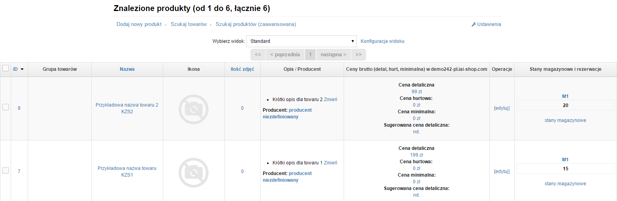Click the M1 stock quantity field showing 20

565,105
